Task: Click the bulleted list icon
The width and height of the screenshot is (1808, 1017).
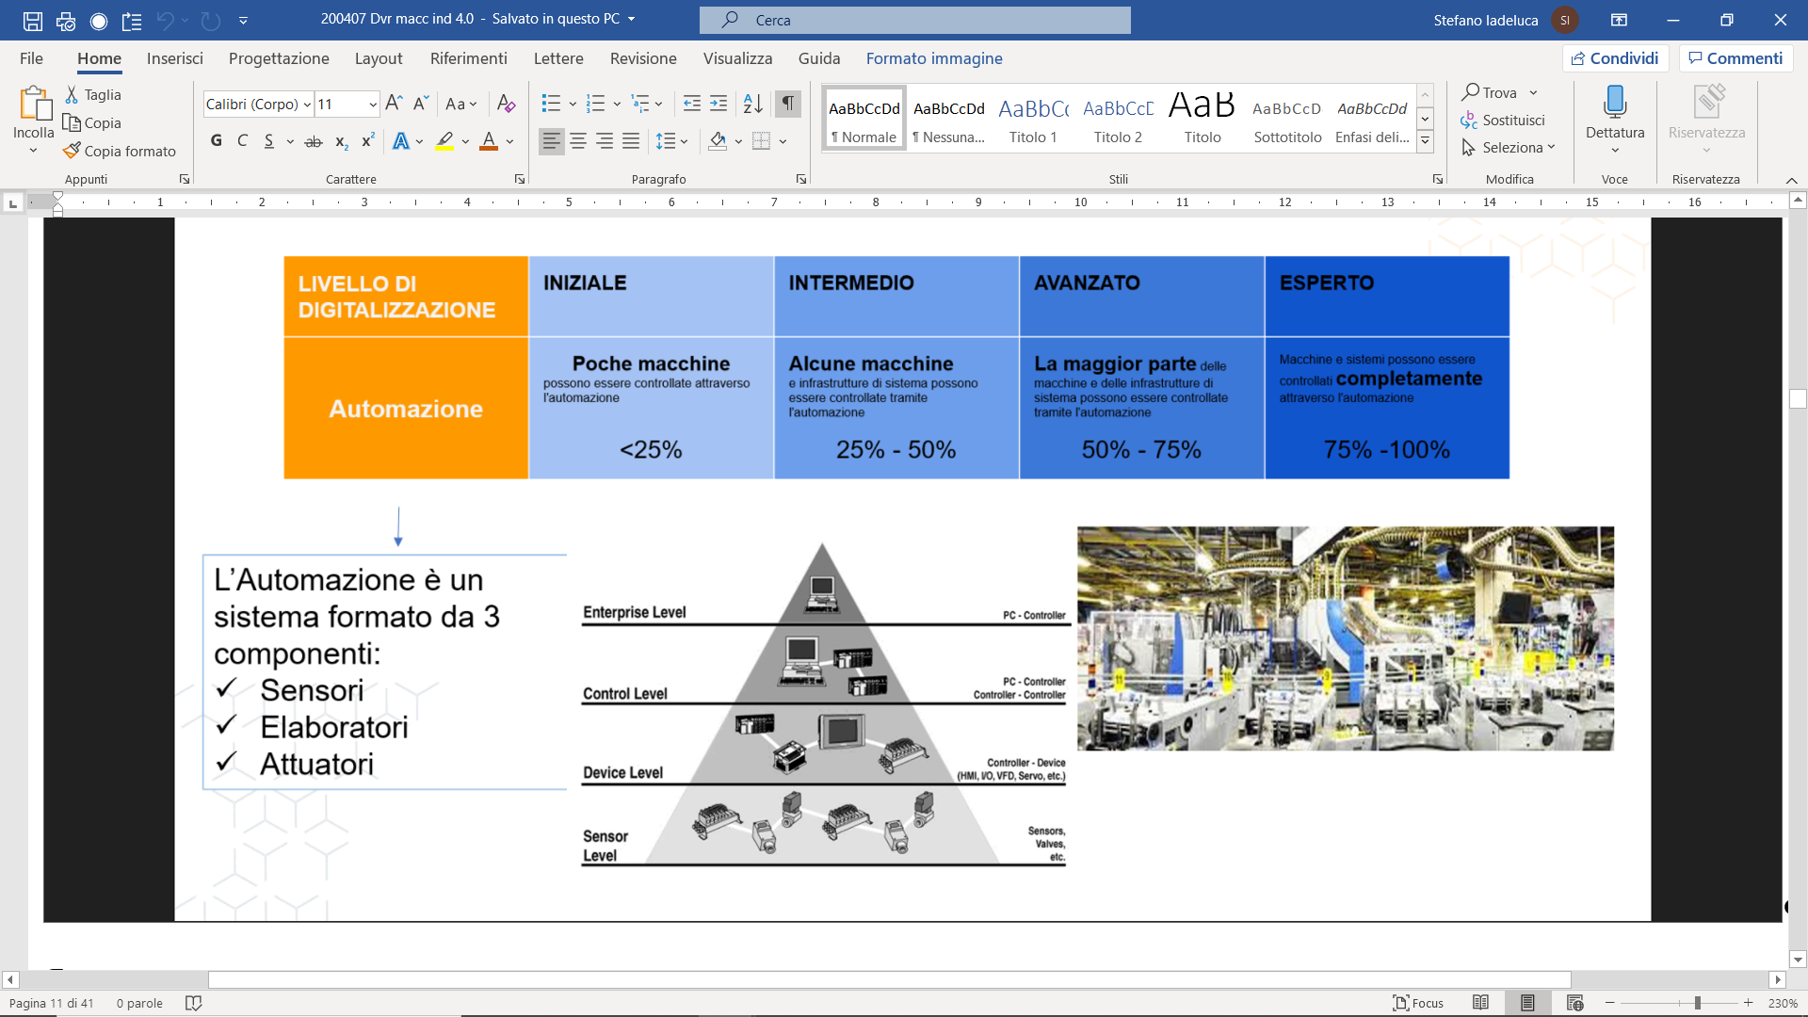Action: 552,104
